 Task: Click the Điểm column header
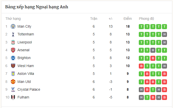(x=128, y=19)
